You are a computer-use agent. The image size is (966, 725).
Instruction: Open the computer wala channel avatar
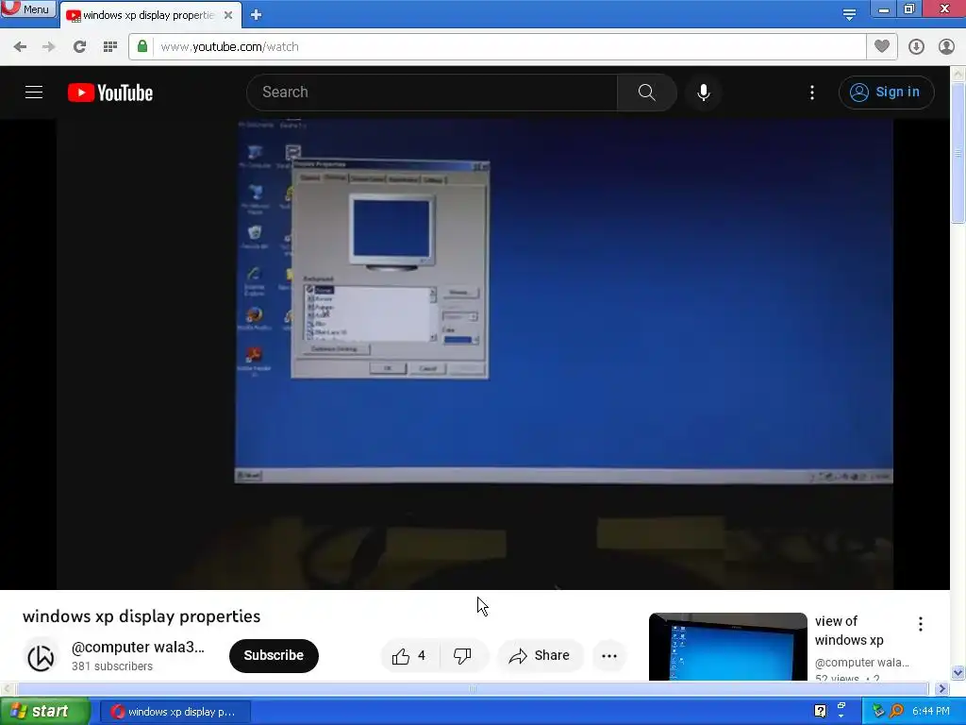42,656
